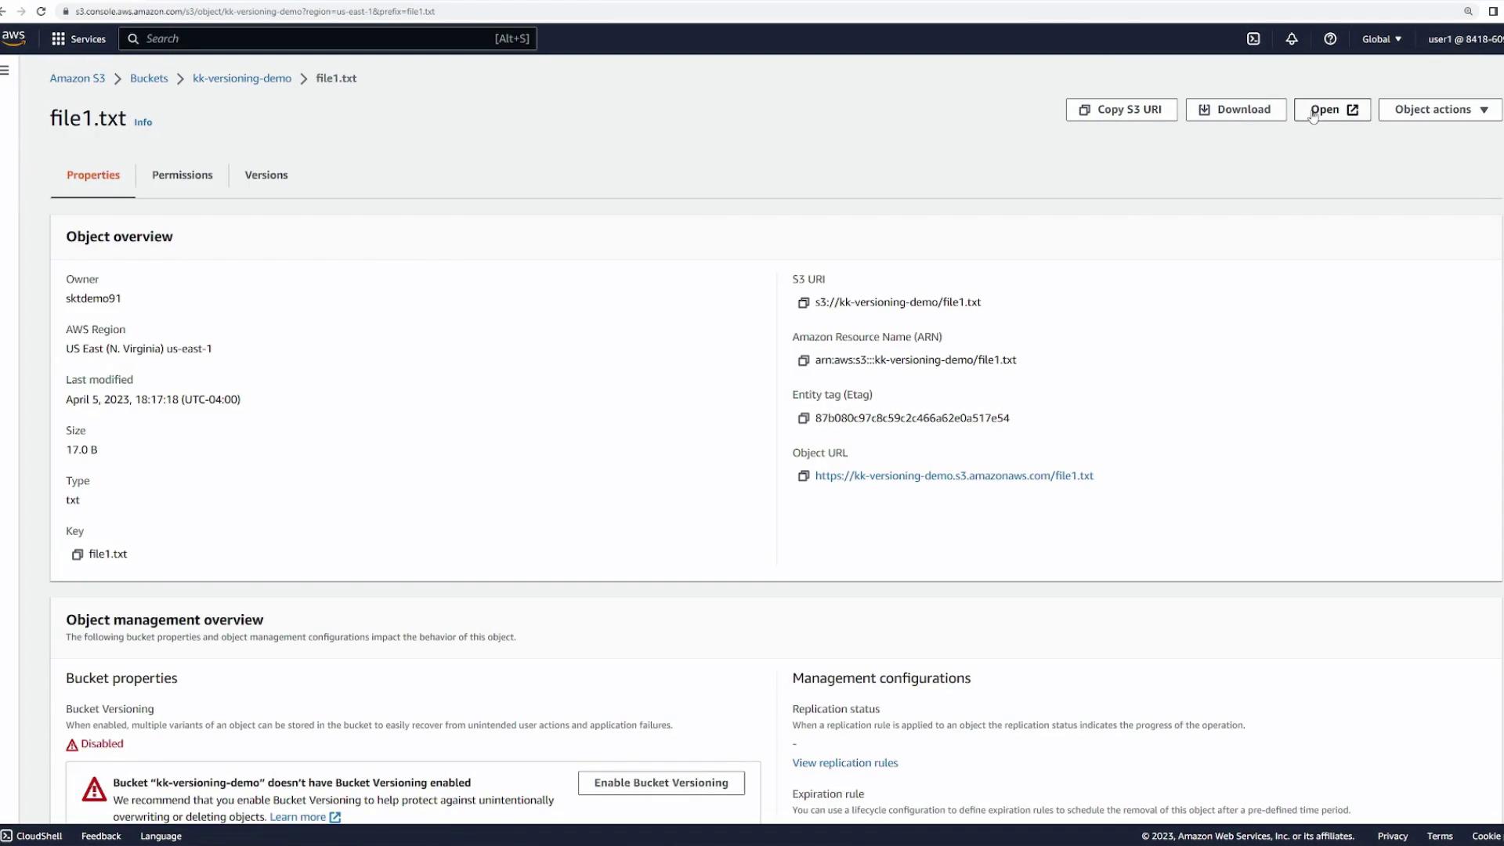Open the notifications bell icon
The image size is (1504, 846).
click(x=1292, y=39)
